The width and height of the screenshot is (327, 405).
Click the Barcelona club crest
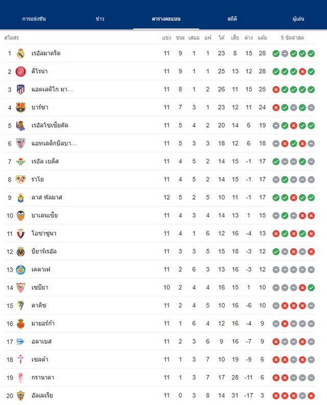[x=20, y=107]
